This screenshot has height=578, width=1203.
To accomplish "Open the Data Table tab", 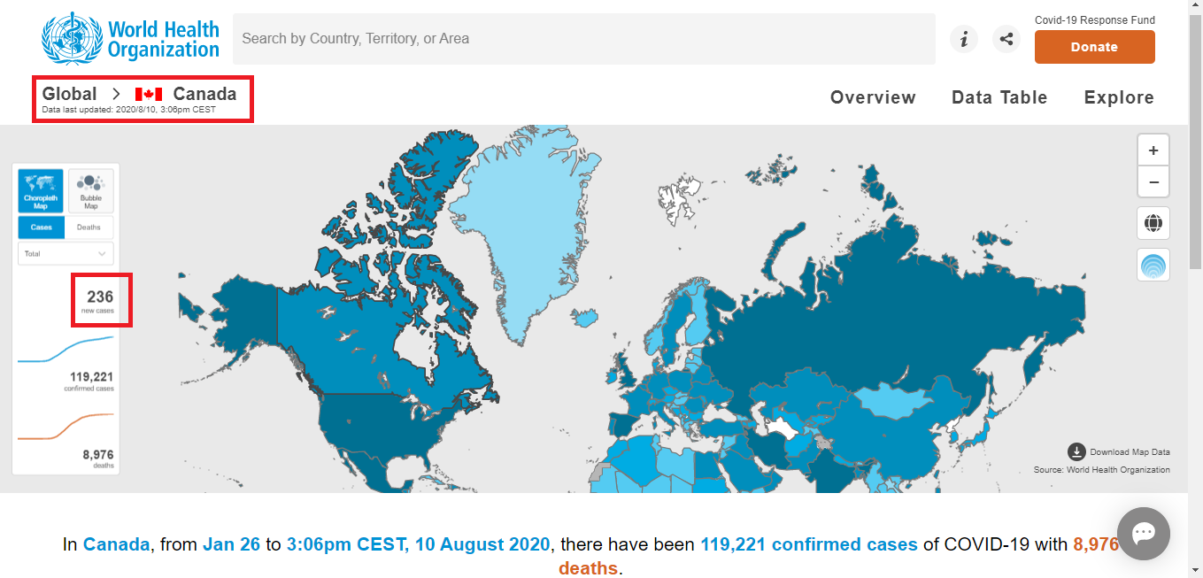I will 999,97.
